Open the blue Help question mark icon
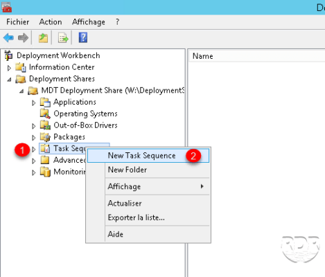This screenshot has height=277, width=325. 83,37
